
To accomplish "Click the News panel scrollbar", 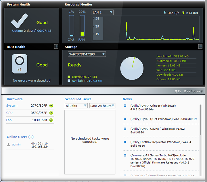I will click(200, 121).
